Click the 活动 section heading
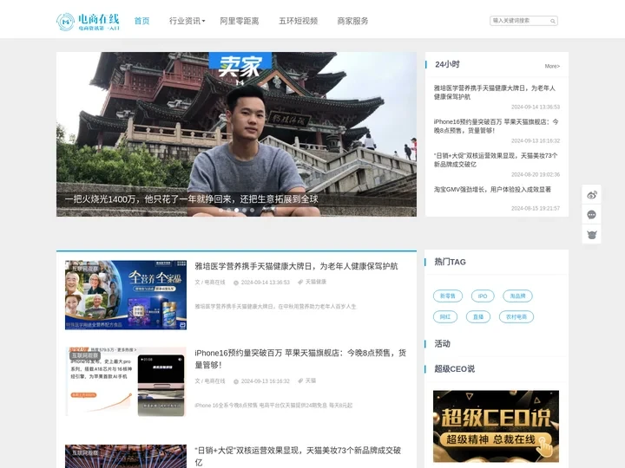Image resolution: width=625 pixels, height=468 pixels. (x=442, y=344)
